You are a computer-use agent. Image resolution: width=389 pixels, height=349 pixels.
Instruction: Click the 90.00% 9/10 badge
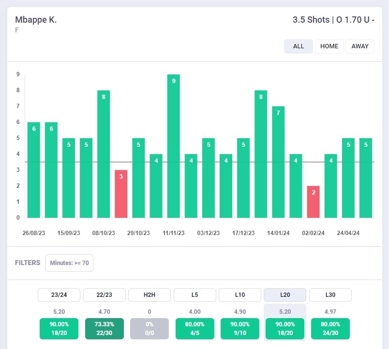240,328
